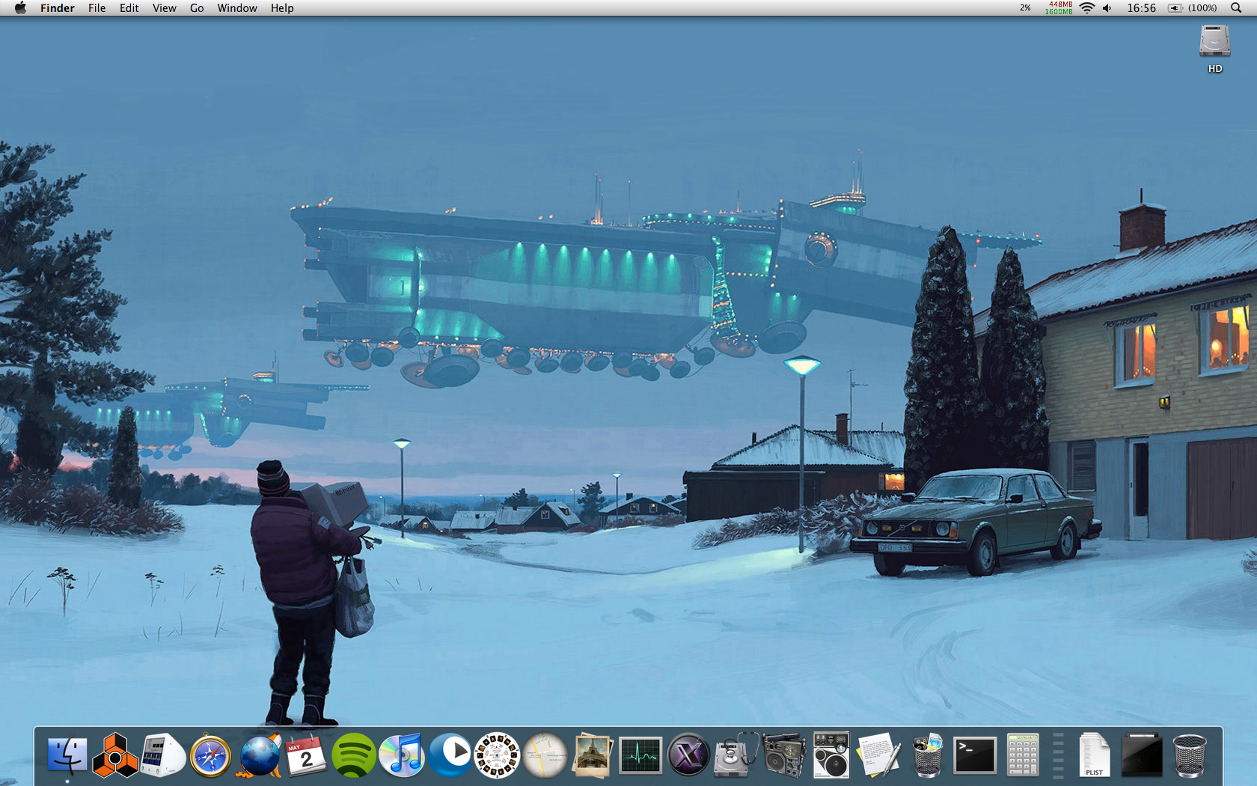Launch Disk Utility stethoscope icon
This screenshot has height=786, width=1257.
pyautogui.click(x=736, y=755)
